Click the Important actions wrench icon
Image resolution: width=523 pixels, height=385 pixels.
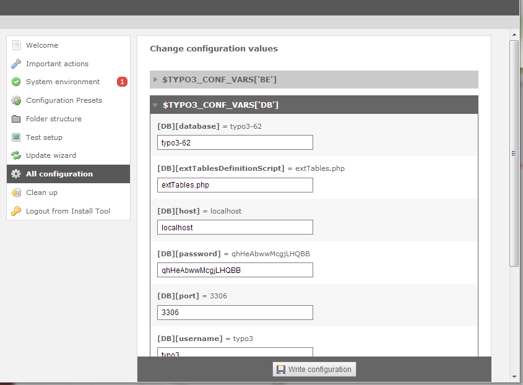(x=16, y=64)
